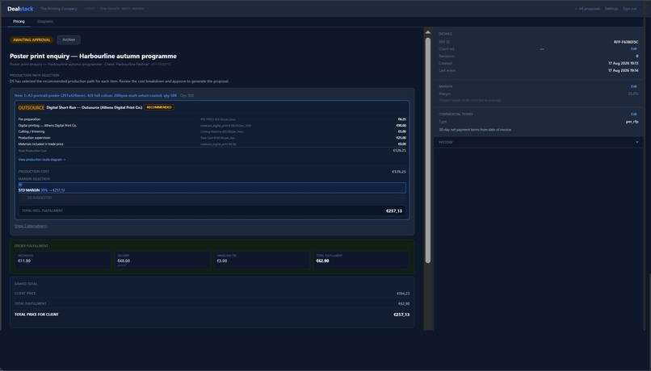Click the Cutting / trimming row
This screenshot has width=651, height=371.
212,131
